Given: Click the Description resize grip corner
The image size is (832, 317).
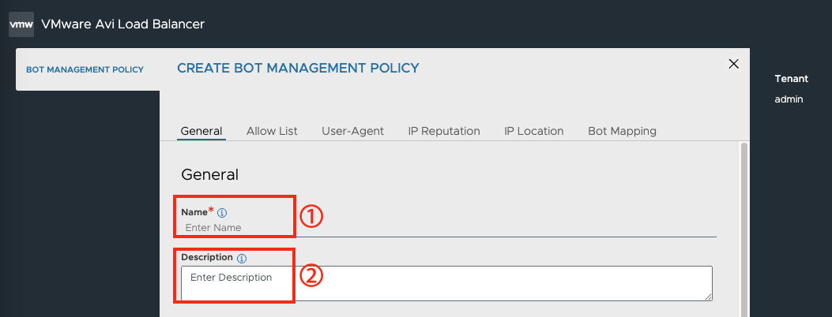Looking at the screenshot, I should [709, 296].
